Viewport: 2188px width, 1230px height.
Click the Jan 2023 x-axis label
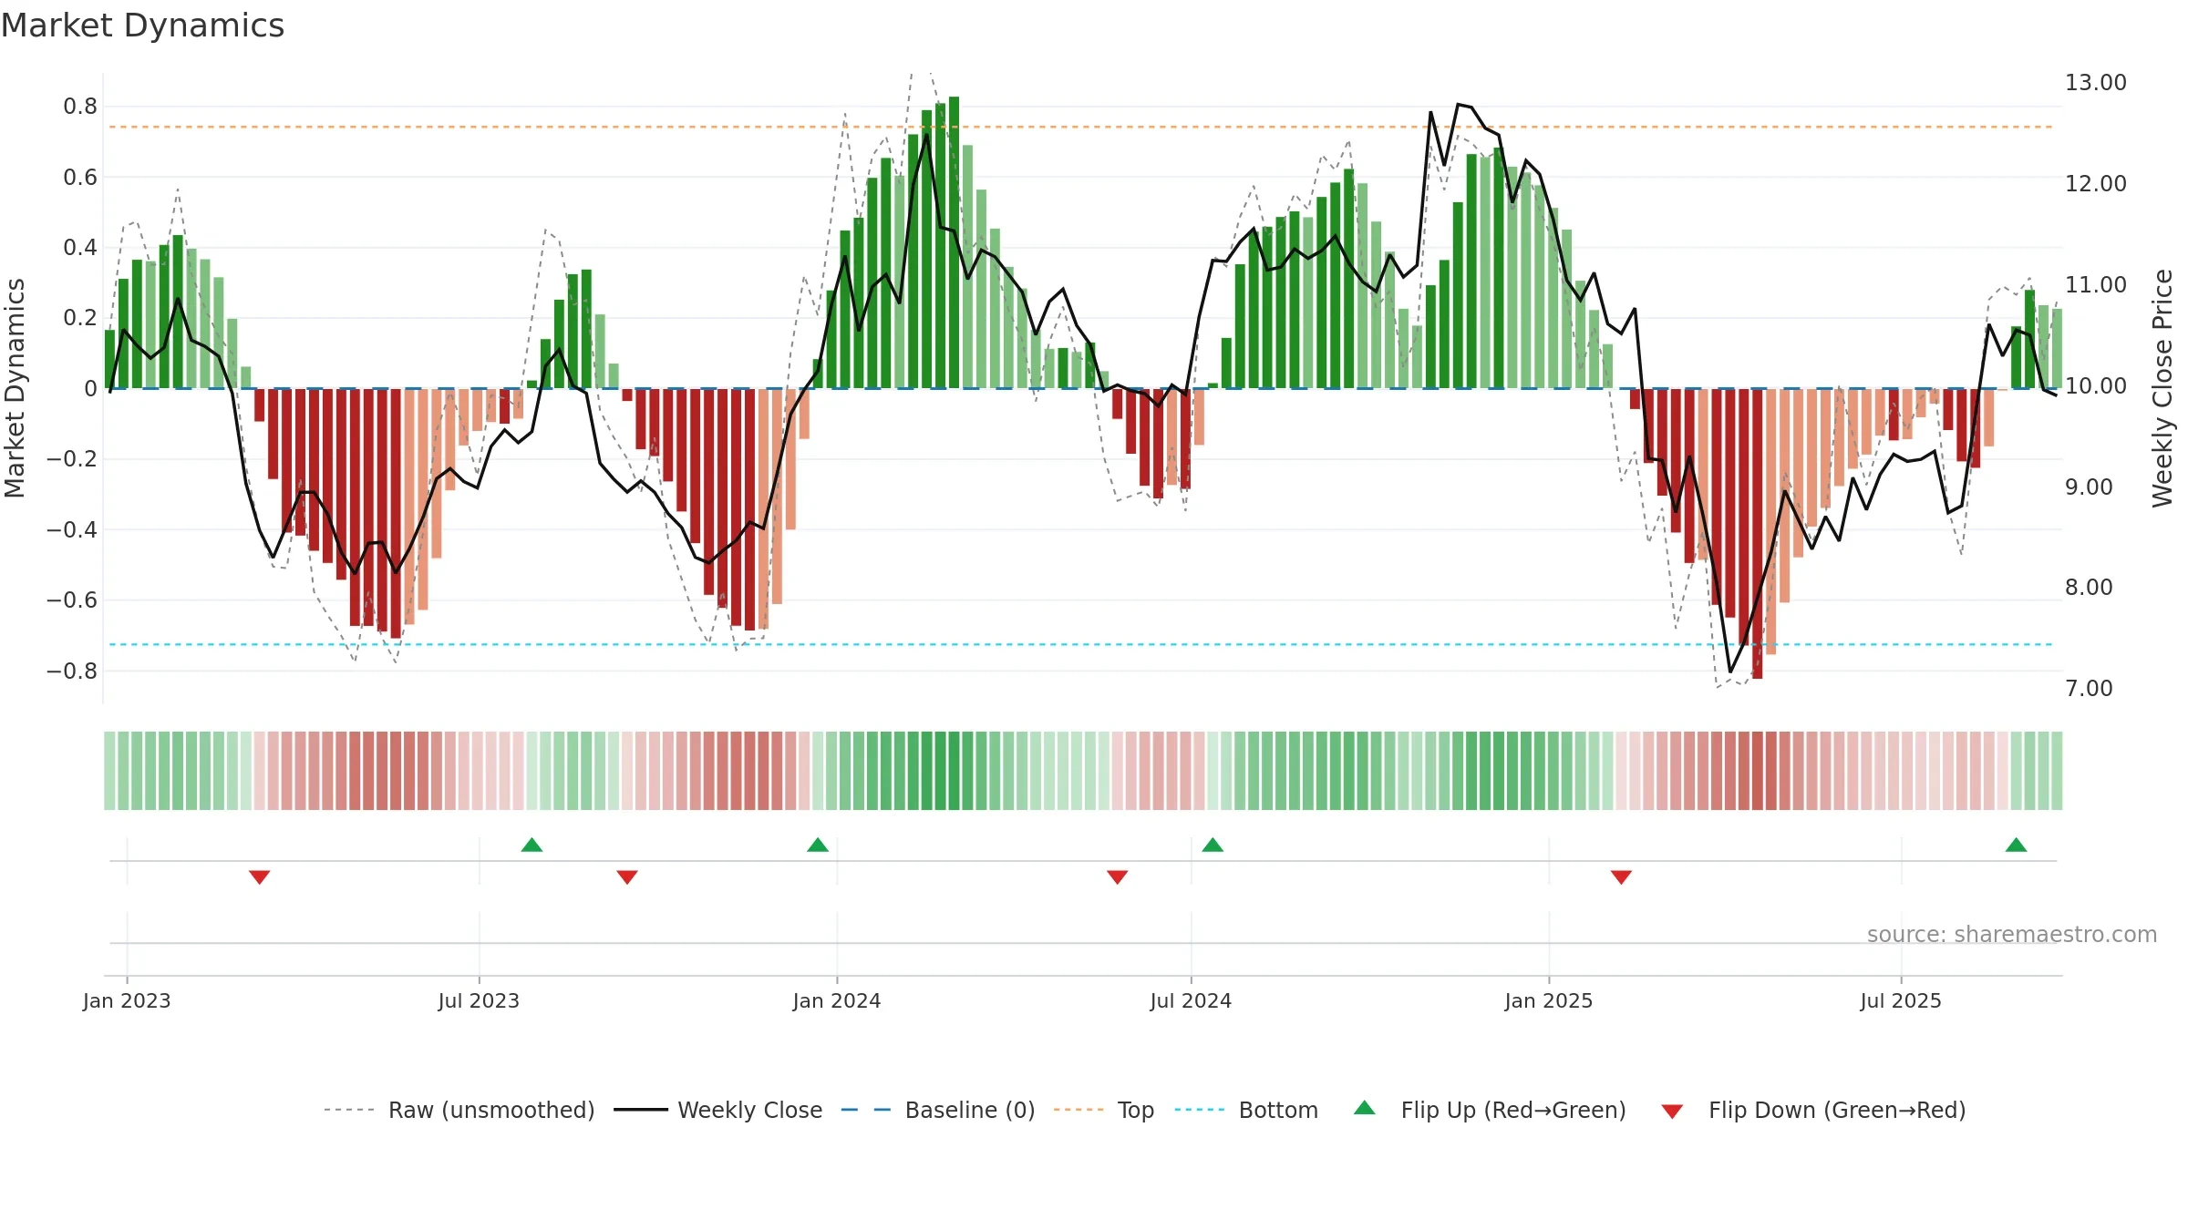127,1000
